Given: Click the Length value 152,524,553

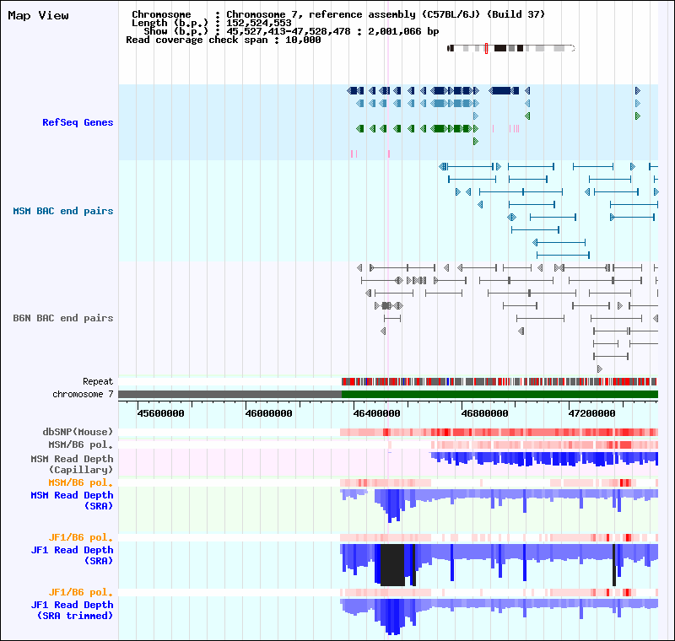Looking at the screenshot, I should 259,23.
